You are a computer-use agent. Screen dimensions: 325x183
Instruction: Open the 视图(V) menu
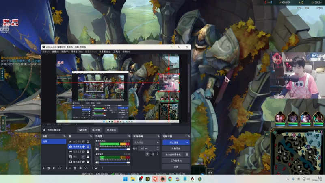coord(65,52)
